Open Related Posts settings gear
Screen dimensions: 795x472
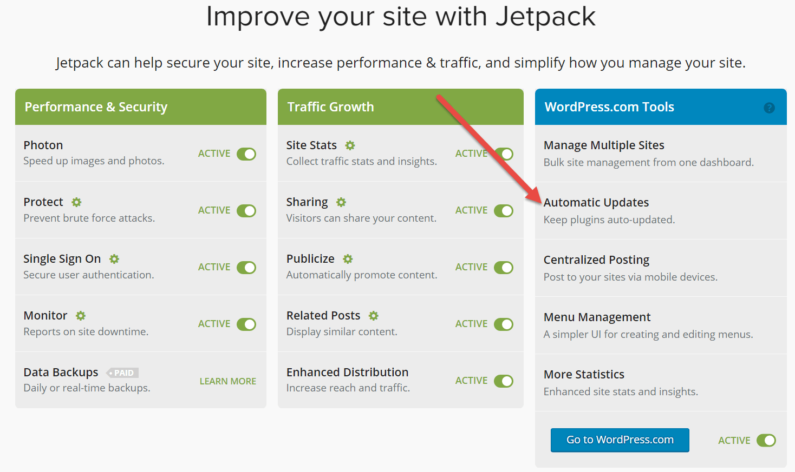374,316
